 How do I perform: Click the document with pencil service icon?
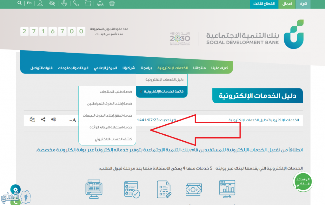164,189
